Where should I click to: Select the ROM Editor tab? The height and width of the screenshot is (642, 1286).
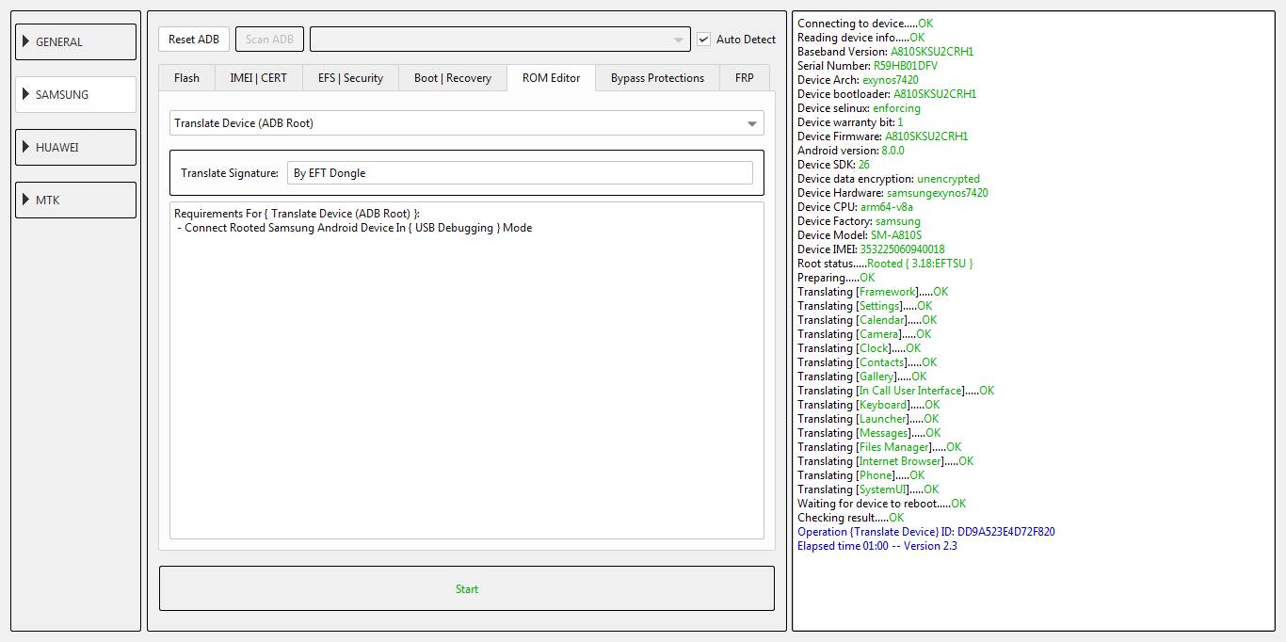551,78
